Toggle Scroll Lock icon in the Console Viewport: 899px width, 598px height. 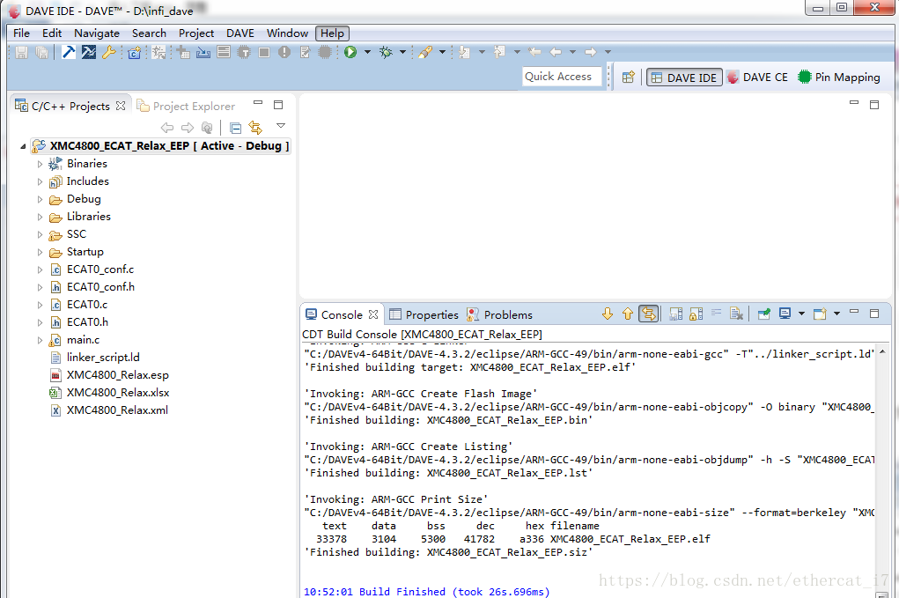tap(696, 314)
